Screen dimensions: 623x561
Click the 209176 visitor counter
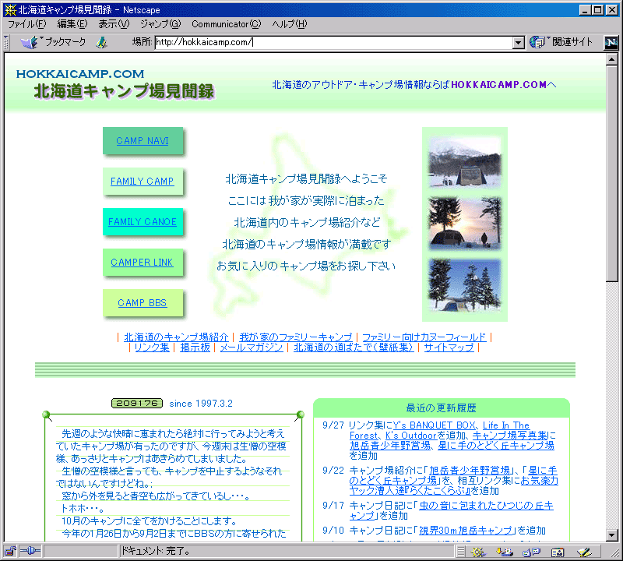tap(137, 403)
